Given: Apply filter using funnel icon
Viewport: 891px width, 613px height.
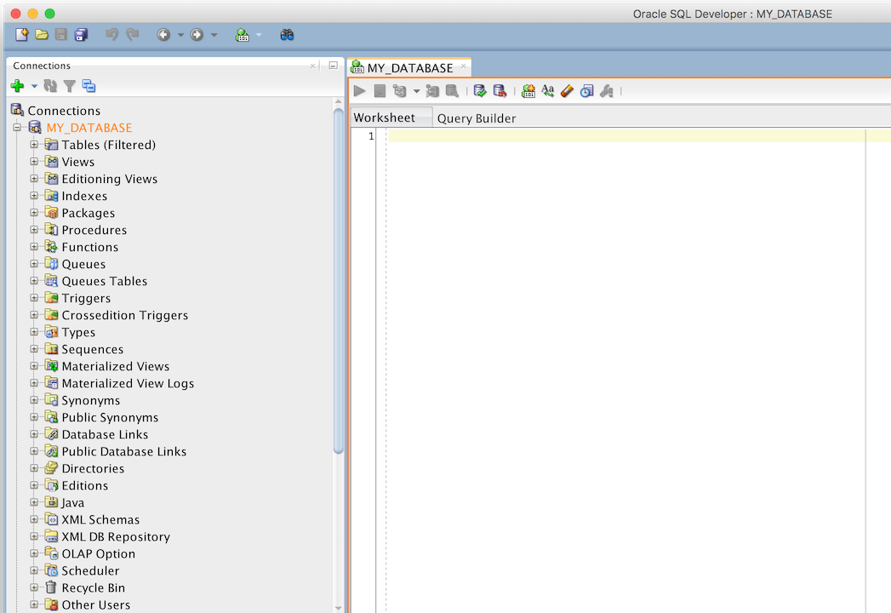Looking at the screenshot, I should click(69, 86).
